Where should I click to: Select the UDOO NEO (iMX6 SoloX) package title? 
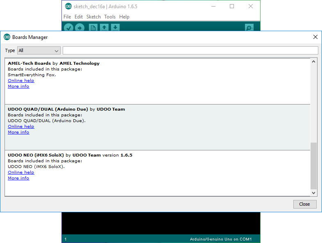pyautogui.click(x=36, y=155)
